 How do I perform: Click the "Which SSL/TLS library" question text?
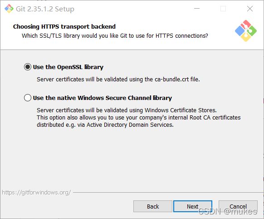tap(115, 36)
